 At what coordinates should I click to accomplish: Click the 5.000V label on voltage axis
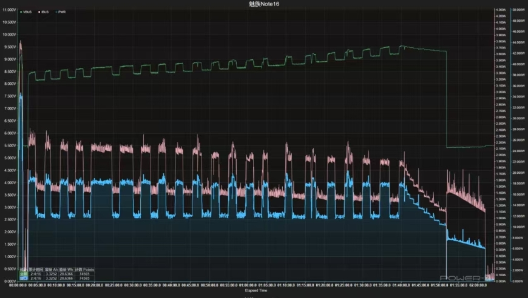click(8, 157)
